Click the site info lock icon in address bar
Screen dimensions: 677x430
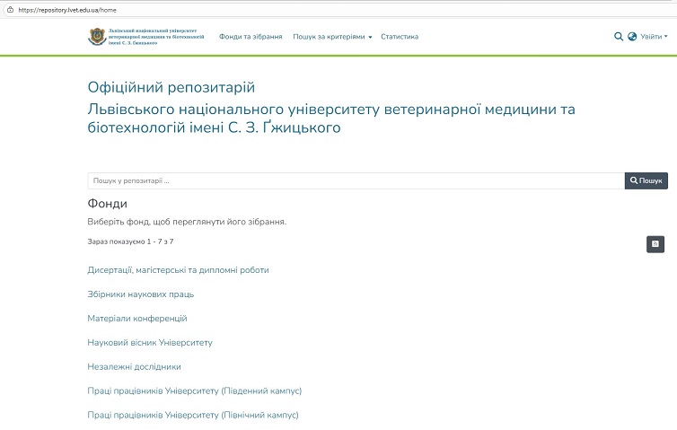click(10, 10)
